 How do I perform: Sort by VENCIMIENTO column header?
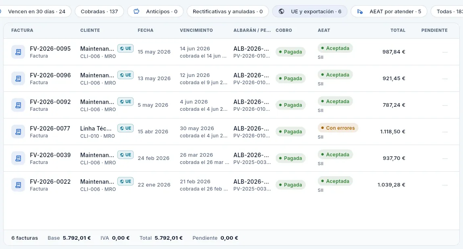pyautogui.click(x=196, y=30)
